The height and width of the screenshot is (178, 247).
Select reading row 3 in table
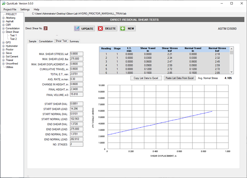pyautogui.click(x=164, y=61)
